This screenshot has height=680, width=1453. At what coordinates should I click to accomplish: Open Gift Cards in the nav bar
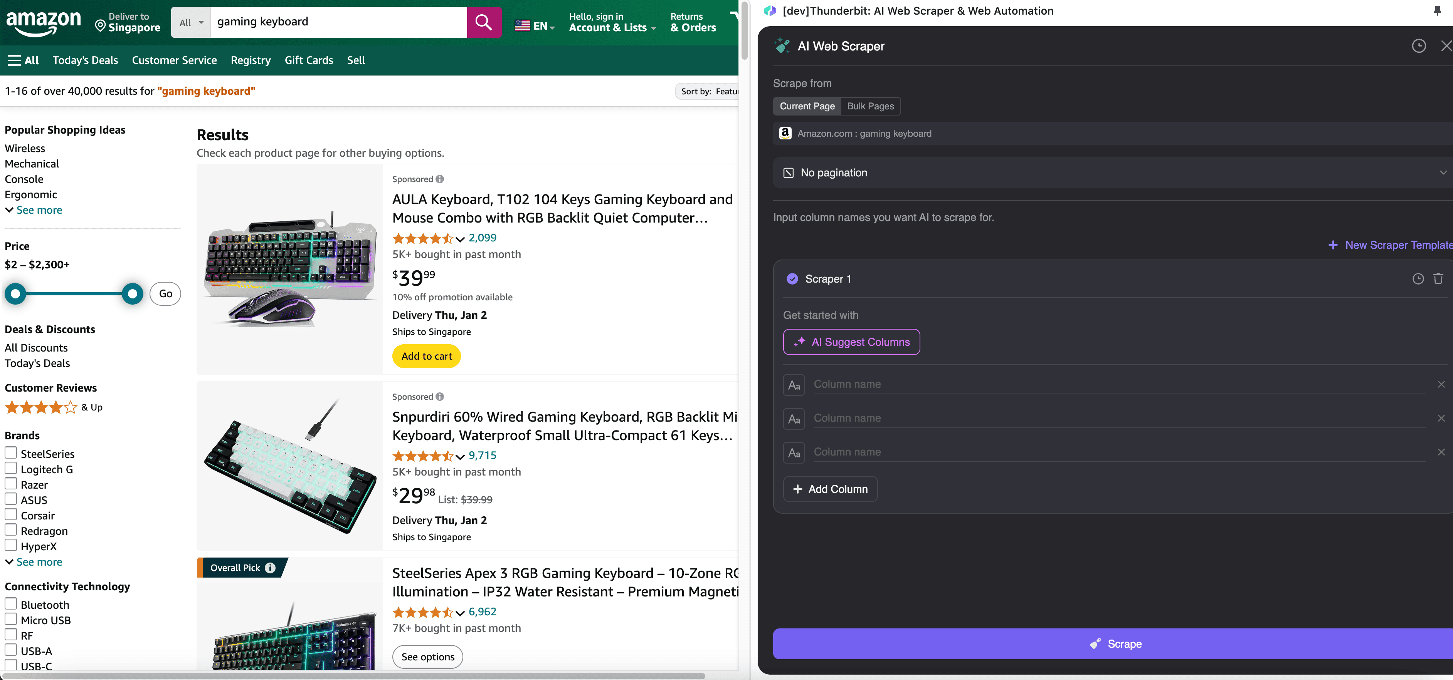tap(309, 60)
